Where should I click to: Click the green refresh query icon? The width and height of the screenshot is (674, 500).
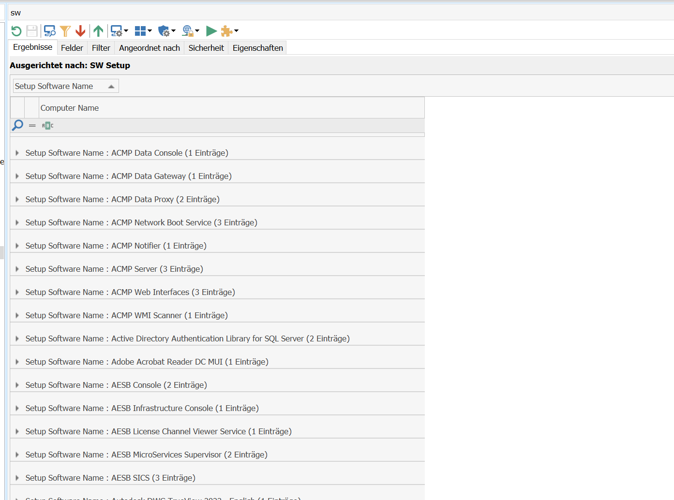(16, 31)
